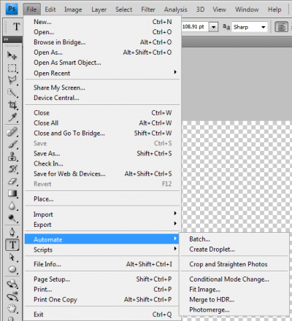
Task: Select the Blur tool
Action: [12, 206]
